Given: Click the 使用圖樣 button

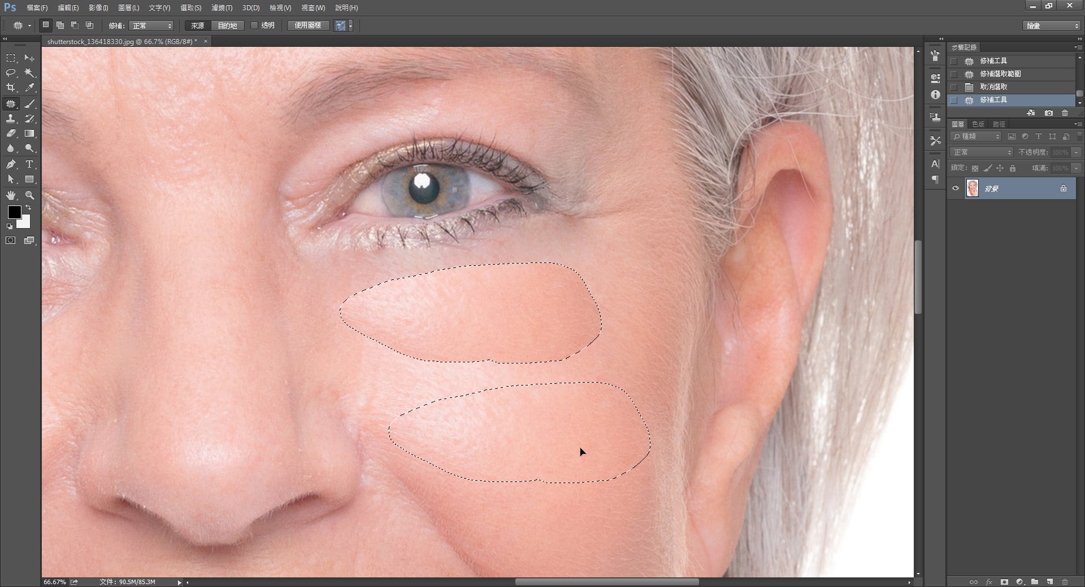Looking at the screenshot, I should (308, 25).
